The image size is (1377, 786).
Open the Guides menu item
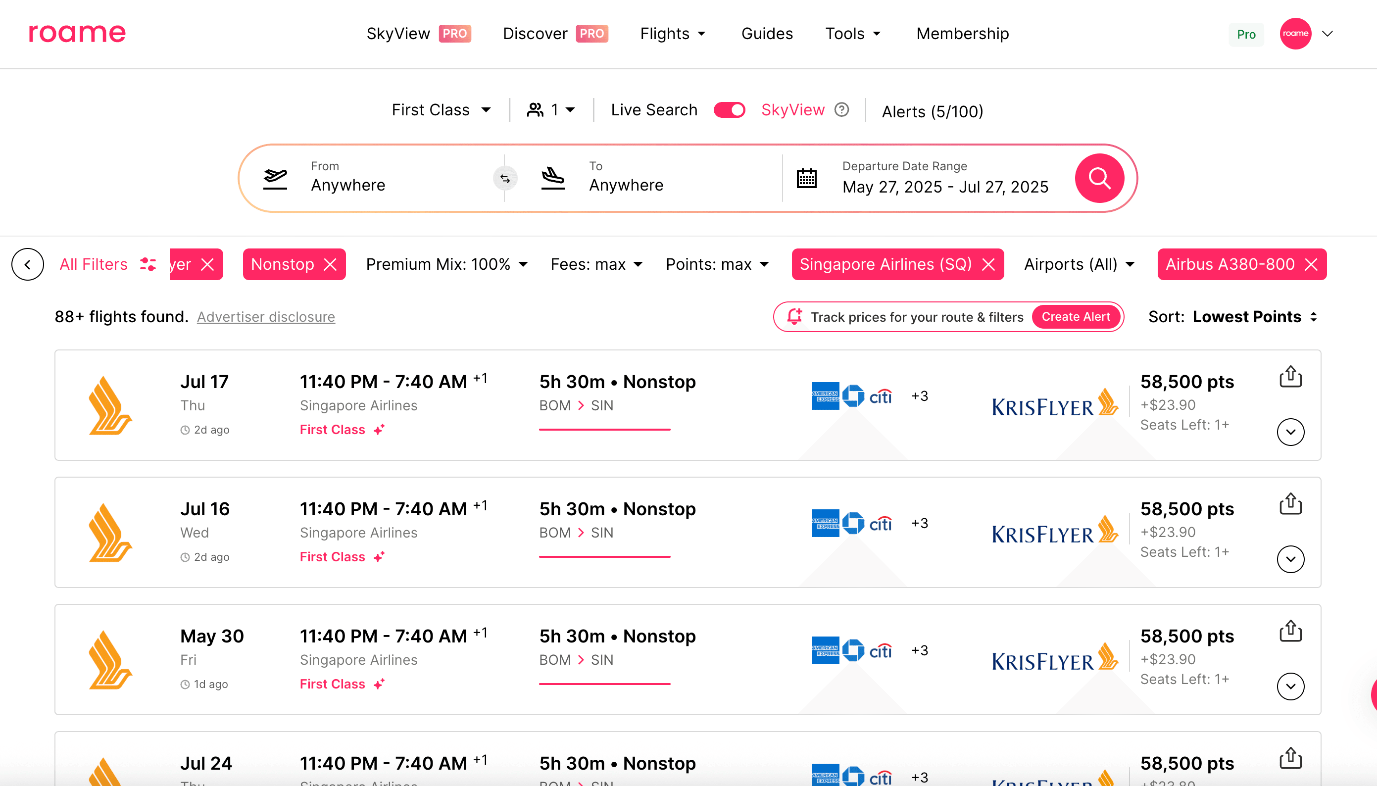(x=767, y=34)
